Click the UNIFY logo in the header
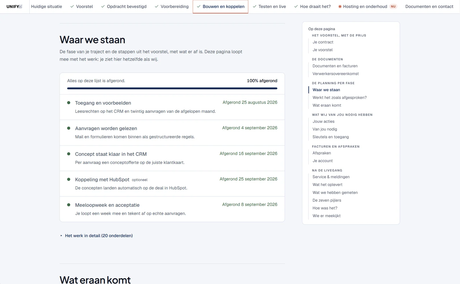Screen dimensions: 460x284 14,6
